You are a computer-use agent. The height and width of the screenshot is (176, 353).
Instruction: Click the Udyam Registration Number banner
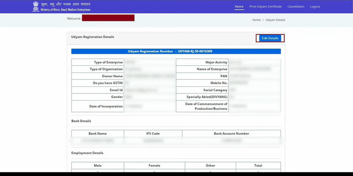(x=176, y=51)
